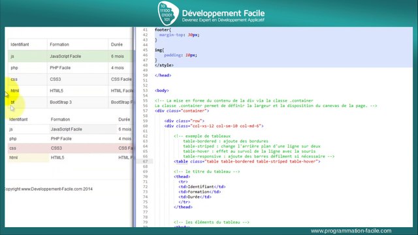Click the red-highlighted css identifier cell
Screen dimensions: 418x235
click(28, 148)
